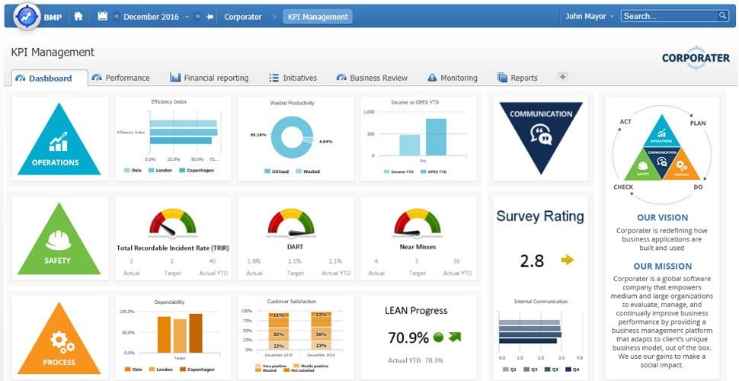Viewport: 739px width, 381px height.
Task: Click the Not satisfied legend swatch
Action: coord(286,370)
